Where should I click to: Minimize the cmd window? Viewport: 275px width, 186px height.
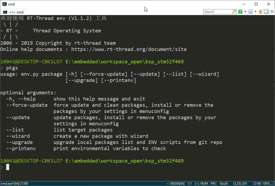pyautogui.click(x=244, y=4)
